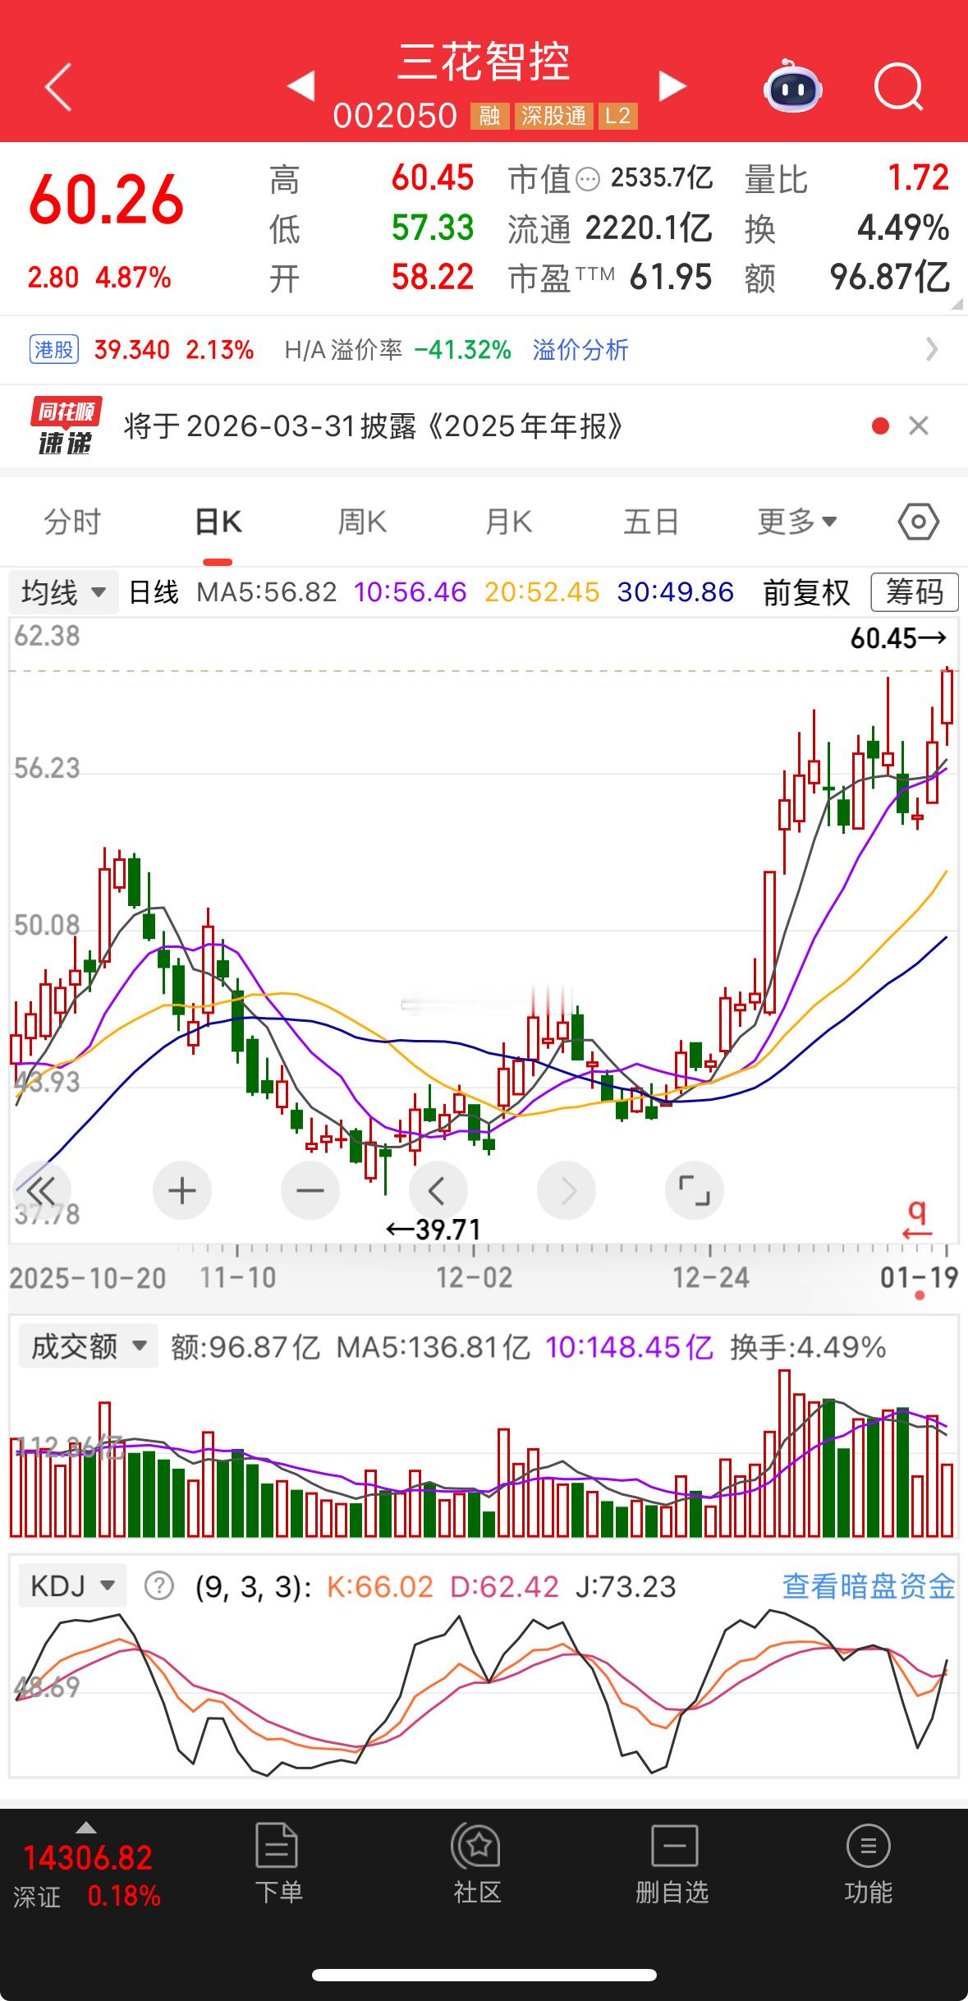
Task: Open 溢价分析 link
Action: click(580, 350)
